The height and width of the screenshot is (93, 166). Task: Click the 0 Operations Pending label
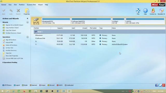click(x=10, y=63)
